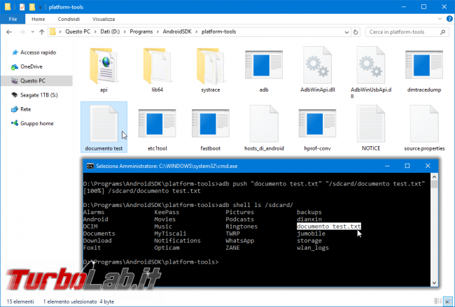This screenshot has height=307, width=455.
Task: Open the api folder icon
Action: (104, 66)
